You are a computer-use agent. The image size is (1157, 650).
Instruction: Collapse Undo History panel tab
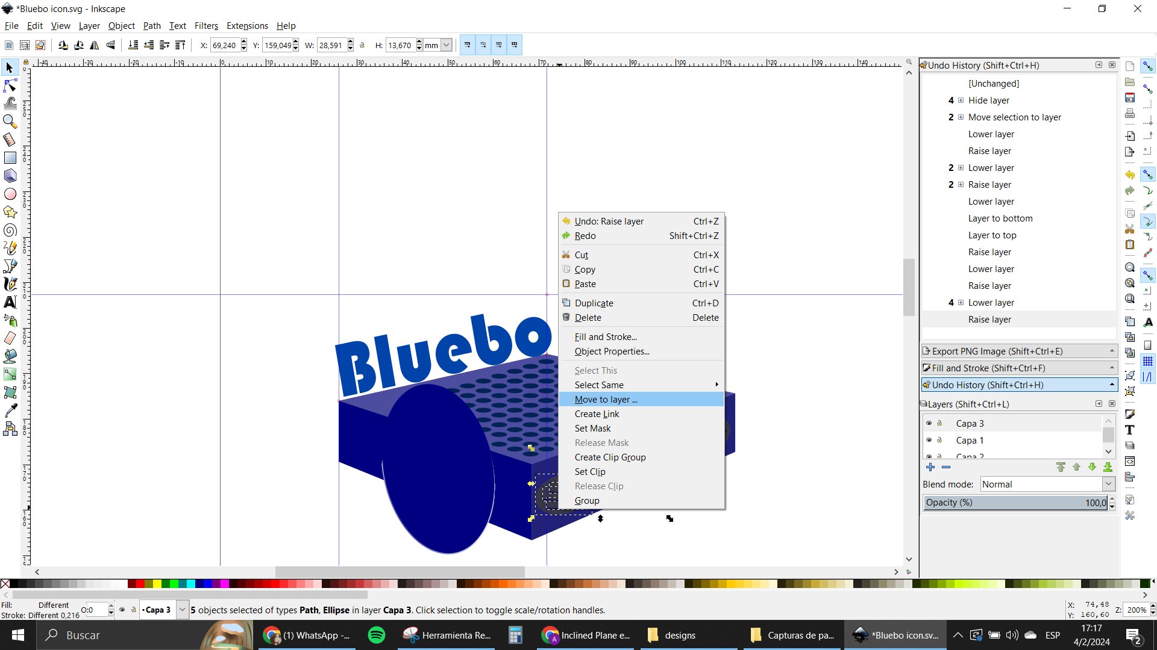point(1020,385)
